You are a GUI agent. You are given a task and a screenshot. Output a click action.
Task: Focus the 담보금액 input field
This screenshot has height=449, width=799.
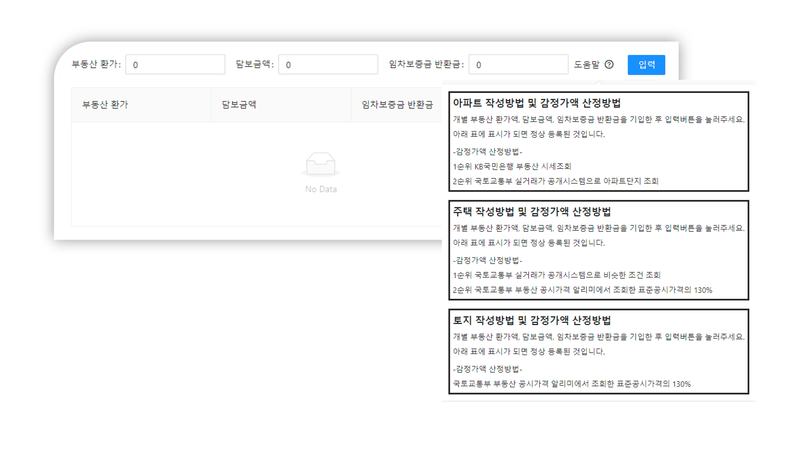coord(328,64)
